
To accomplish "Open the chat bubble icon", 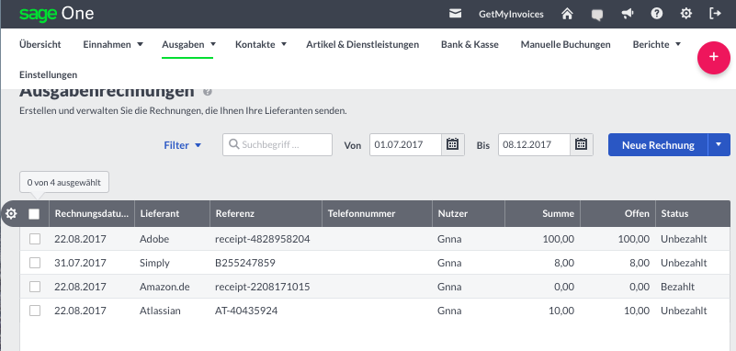I will click(x=597, y=15).
